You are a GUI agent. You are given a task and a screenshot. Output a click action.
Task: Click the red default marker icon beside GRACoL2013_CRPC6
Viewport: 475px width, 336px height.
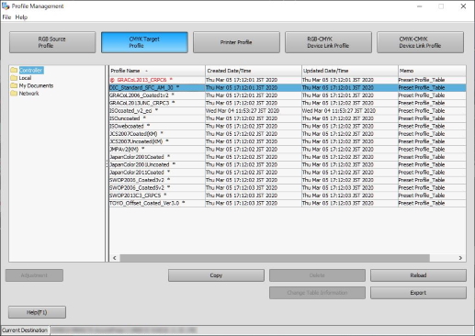pyautogui.click(x=112, y=80)
